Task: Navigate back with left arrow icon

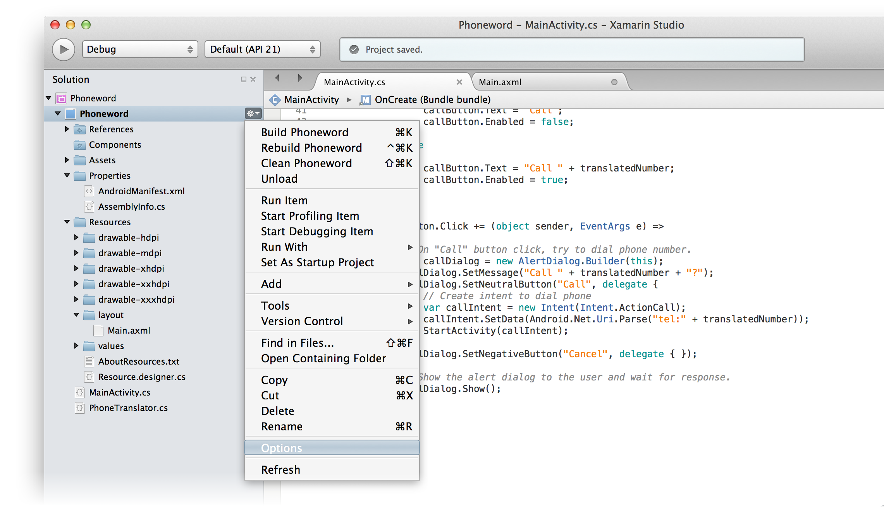Action: 277,78
